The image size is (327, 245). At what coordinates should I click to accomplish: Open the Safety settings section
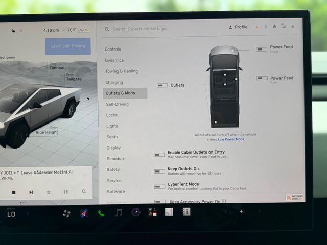point(113,169)
